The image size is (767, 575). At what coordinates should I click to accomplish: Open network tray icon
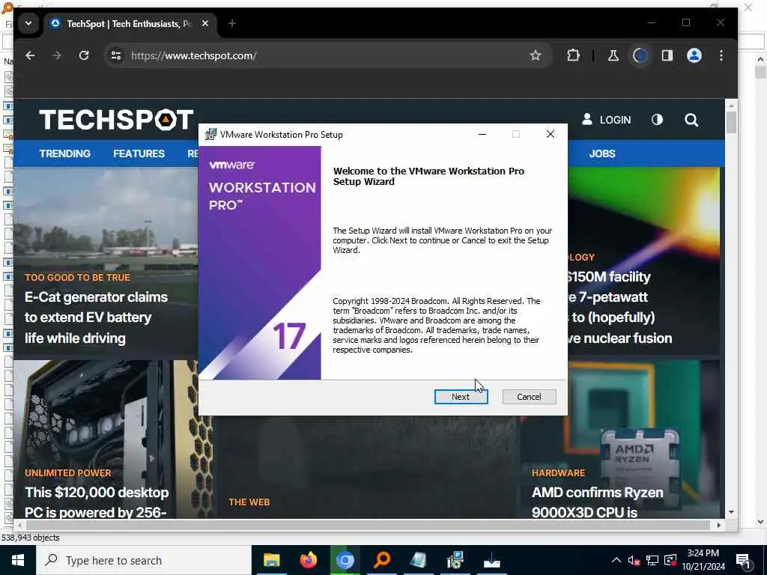coord(652,560)
